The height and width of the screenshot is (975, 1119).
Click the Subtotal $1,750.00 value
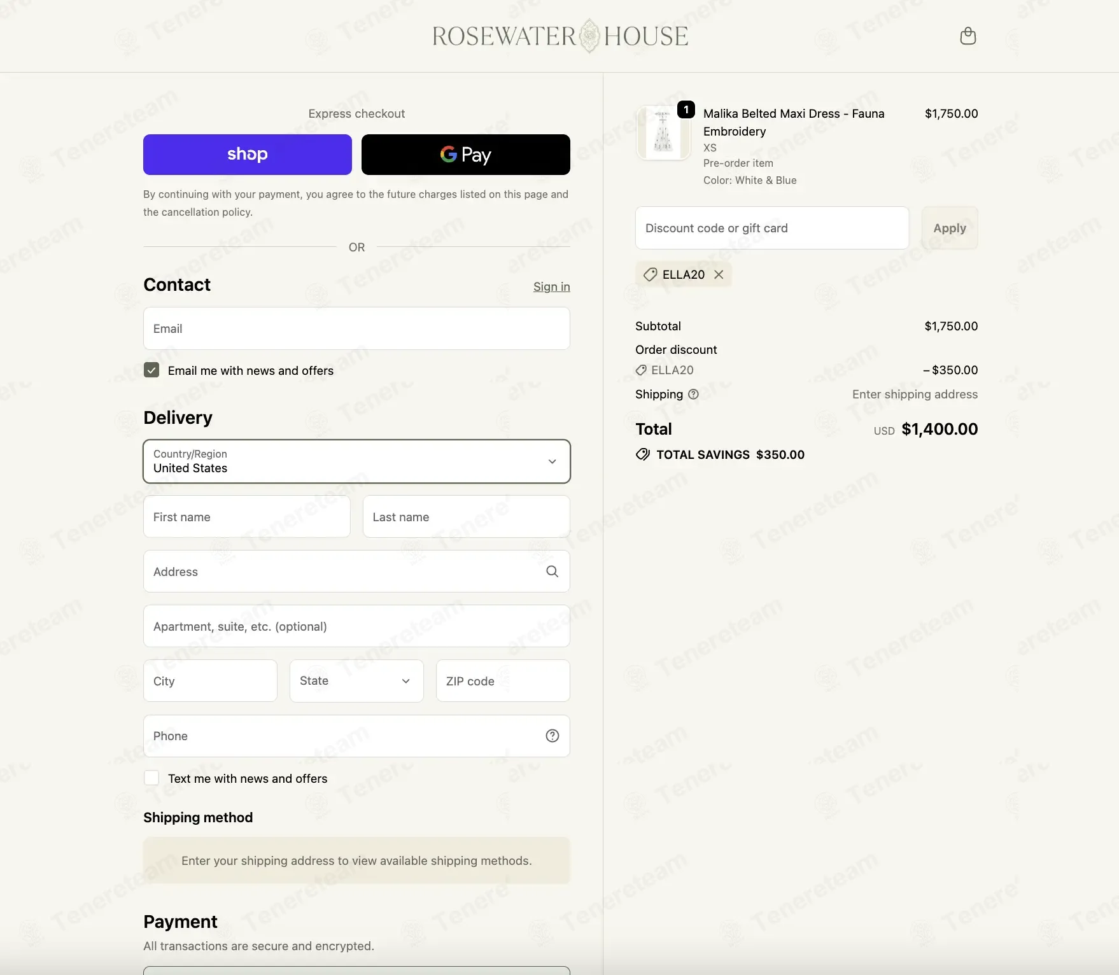pyautogui.click(x=951, y=326)
